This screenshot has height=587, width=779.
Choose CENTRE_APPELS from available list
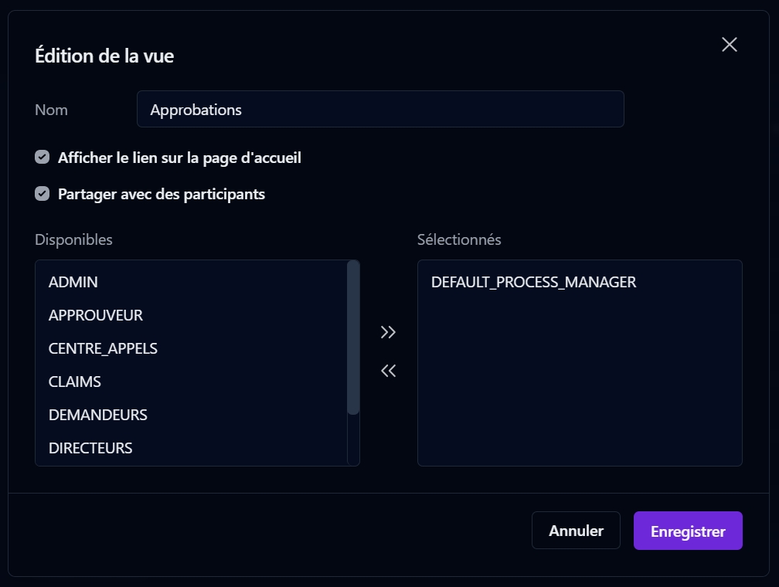[103, 348]
